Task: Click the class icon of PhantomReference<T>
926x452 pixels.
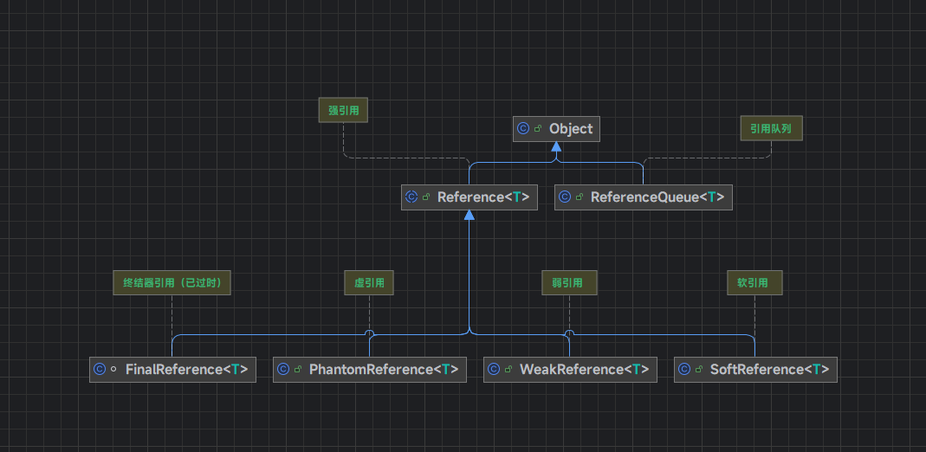Action: (x=283, y=370)
